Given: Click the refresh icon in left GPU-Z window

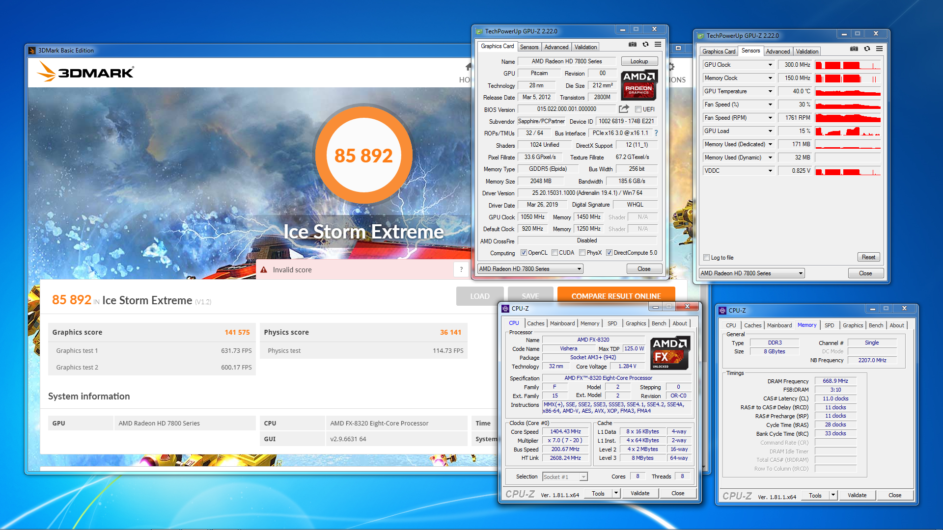Looking at the screenshot, I should pyautogui.click(x=645, y=45).
